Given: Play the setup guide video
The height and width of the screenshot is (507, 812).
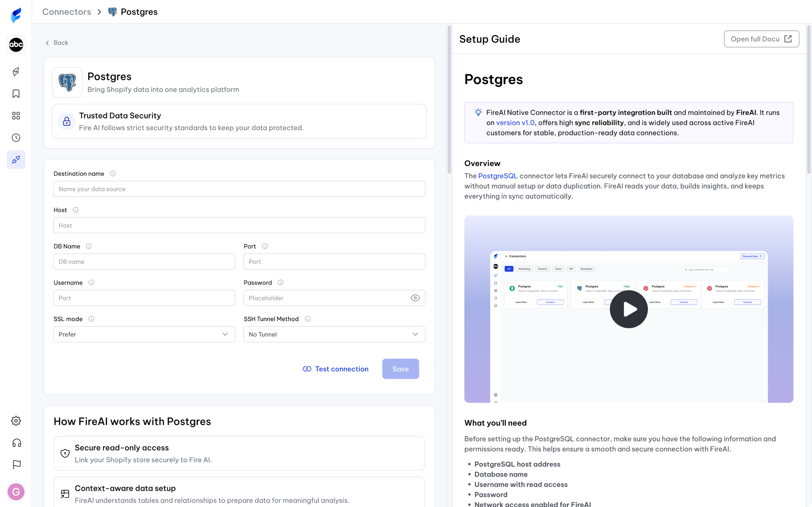Looking at the screenshot, I should (628, 309).
